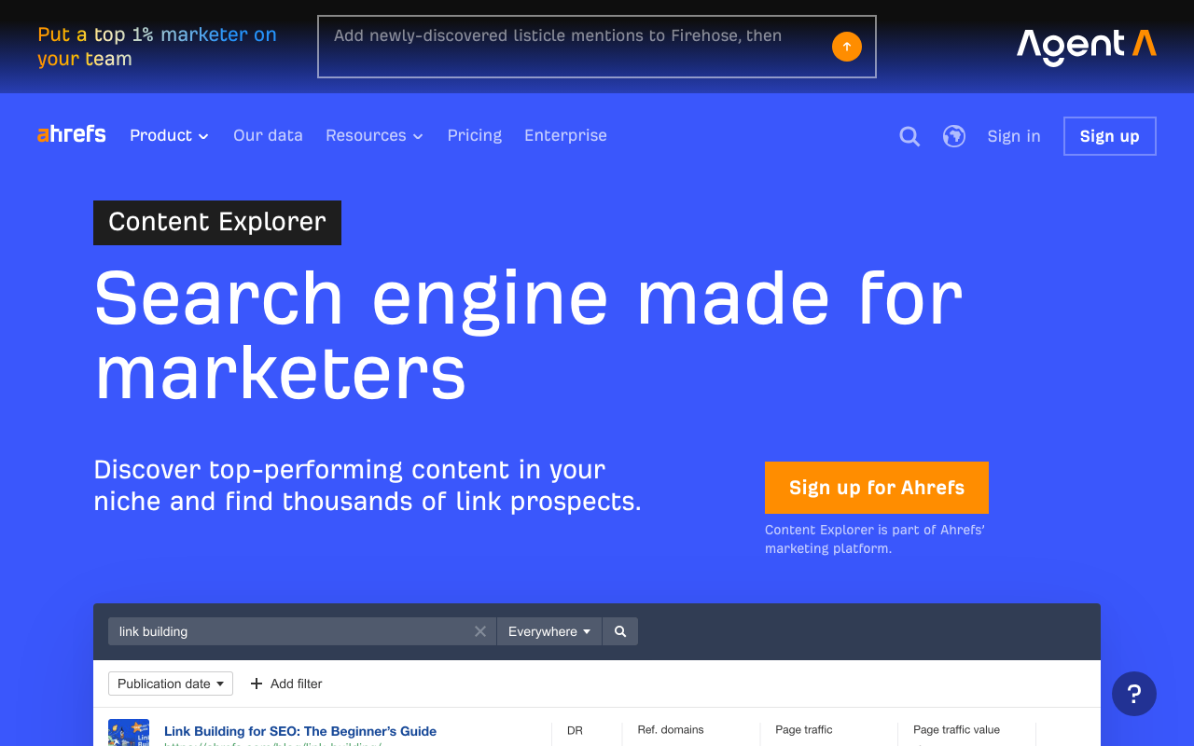The width and height of the screenshot is (1194, 746).
Task: Click the orange submit arrow in Agent banner
Action: point(847,47)
